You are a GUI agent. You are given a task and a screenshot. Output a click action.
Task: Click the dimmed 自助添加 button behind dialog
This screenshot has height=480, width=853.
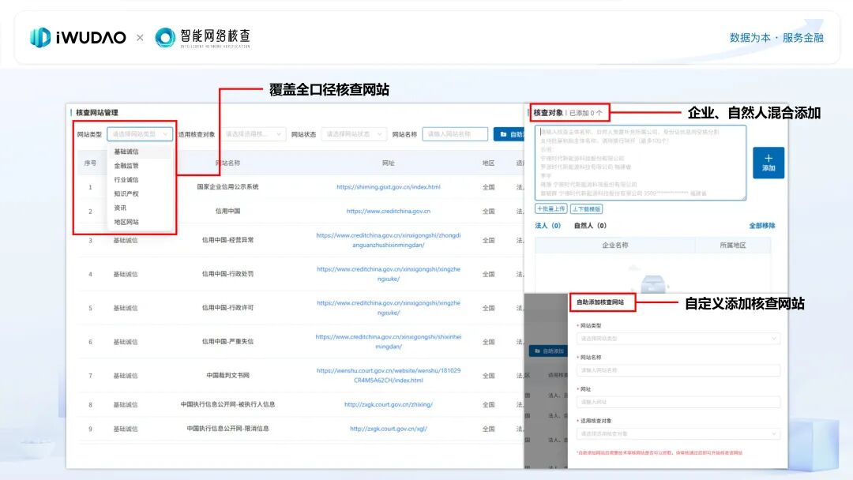[x=548, y=351]
